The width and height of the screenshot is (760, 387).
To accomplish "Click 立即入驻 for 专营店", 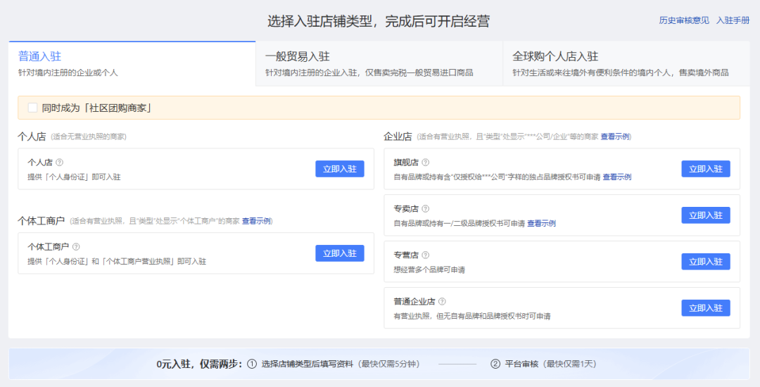I will pos(706,262).
